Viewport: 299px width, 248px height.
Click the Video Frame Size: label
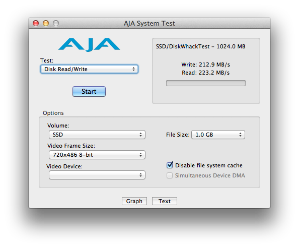click(x=71, y=146)
